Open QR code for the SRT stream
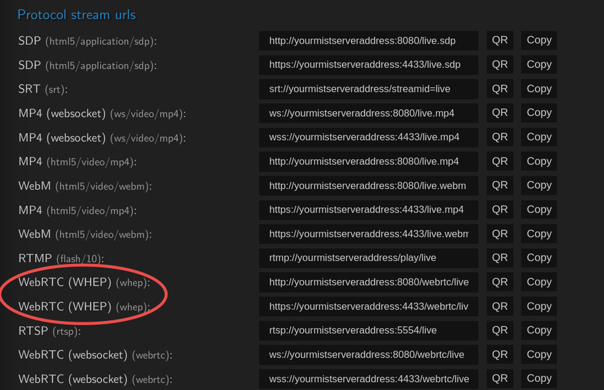The image size is (604, 390). [x=499, y=89]
